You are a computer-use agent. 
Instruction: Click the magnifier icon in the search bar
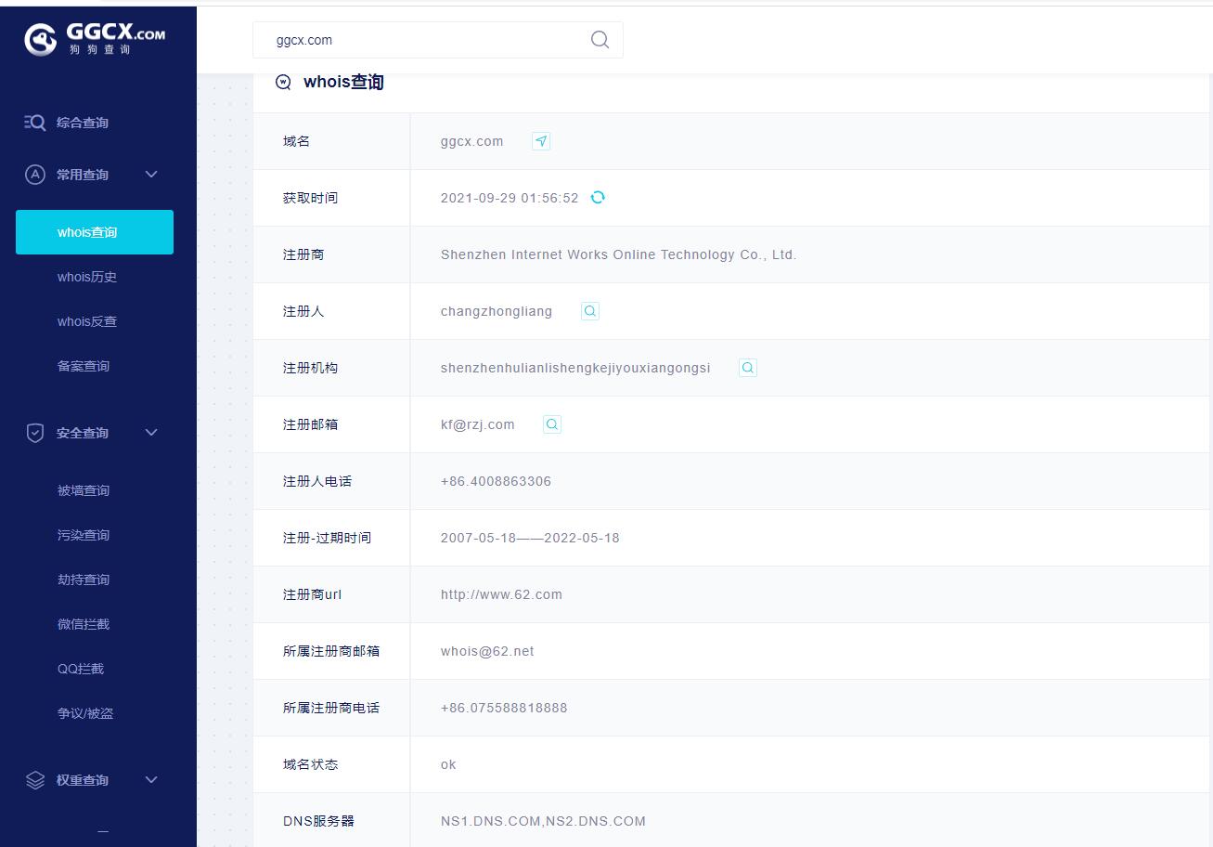(600, 40)
